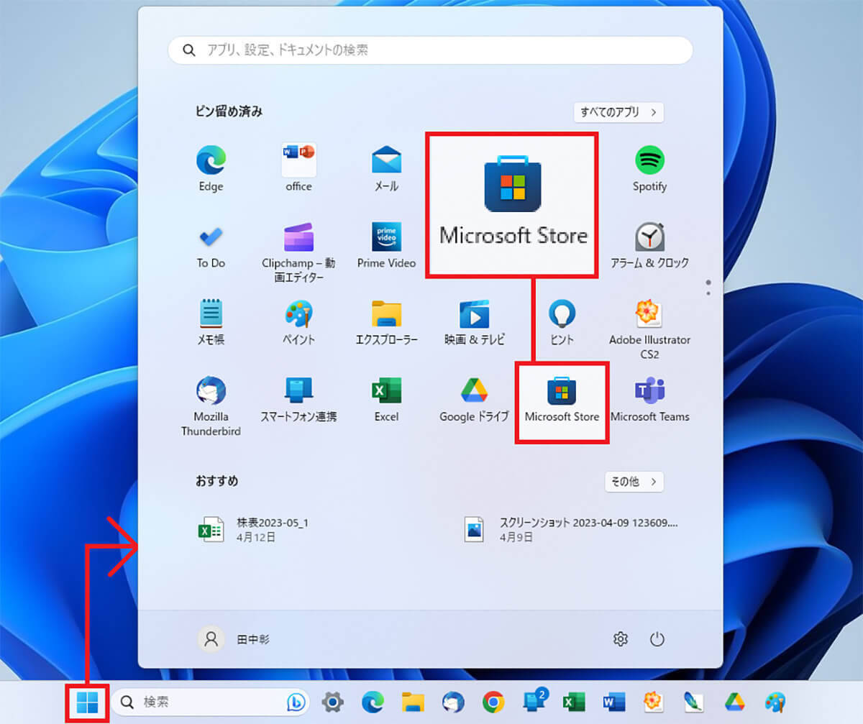Image resolution: width=863 pixels, height=724 pixels.
Task: Open the pinned エクスプローラー app
Action: pyautogui.click(x=386, y=321)
